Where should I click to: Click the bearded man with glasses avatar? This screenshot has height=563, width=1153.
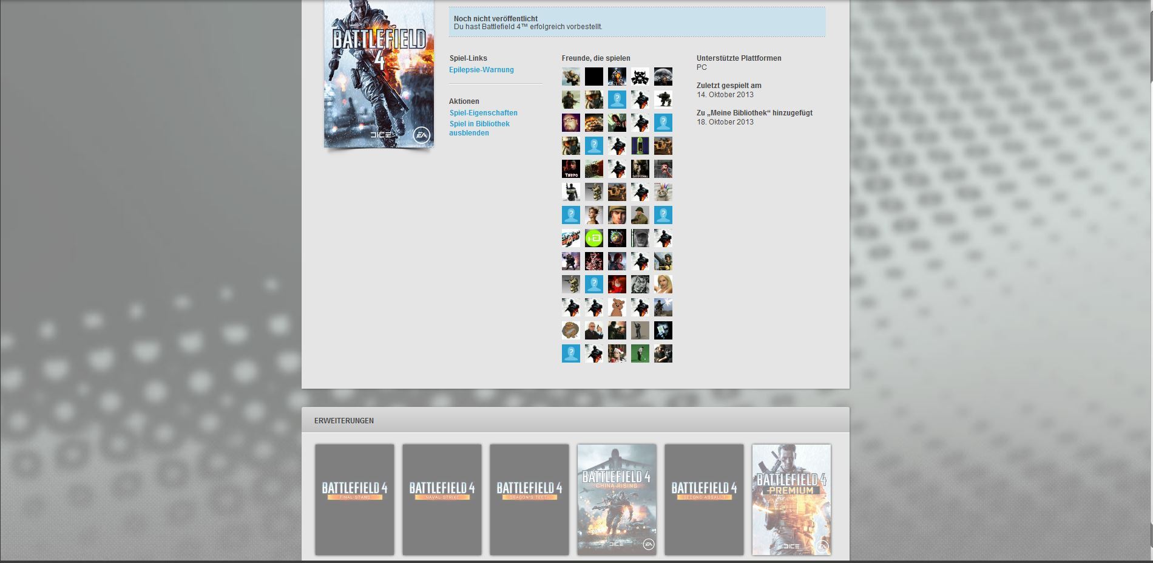pos(571,123)
